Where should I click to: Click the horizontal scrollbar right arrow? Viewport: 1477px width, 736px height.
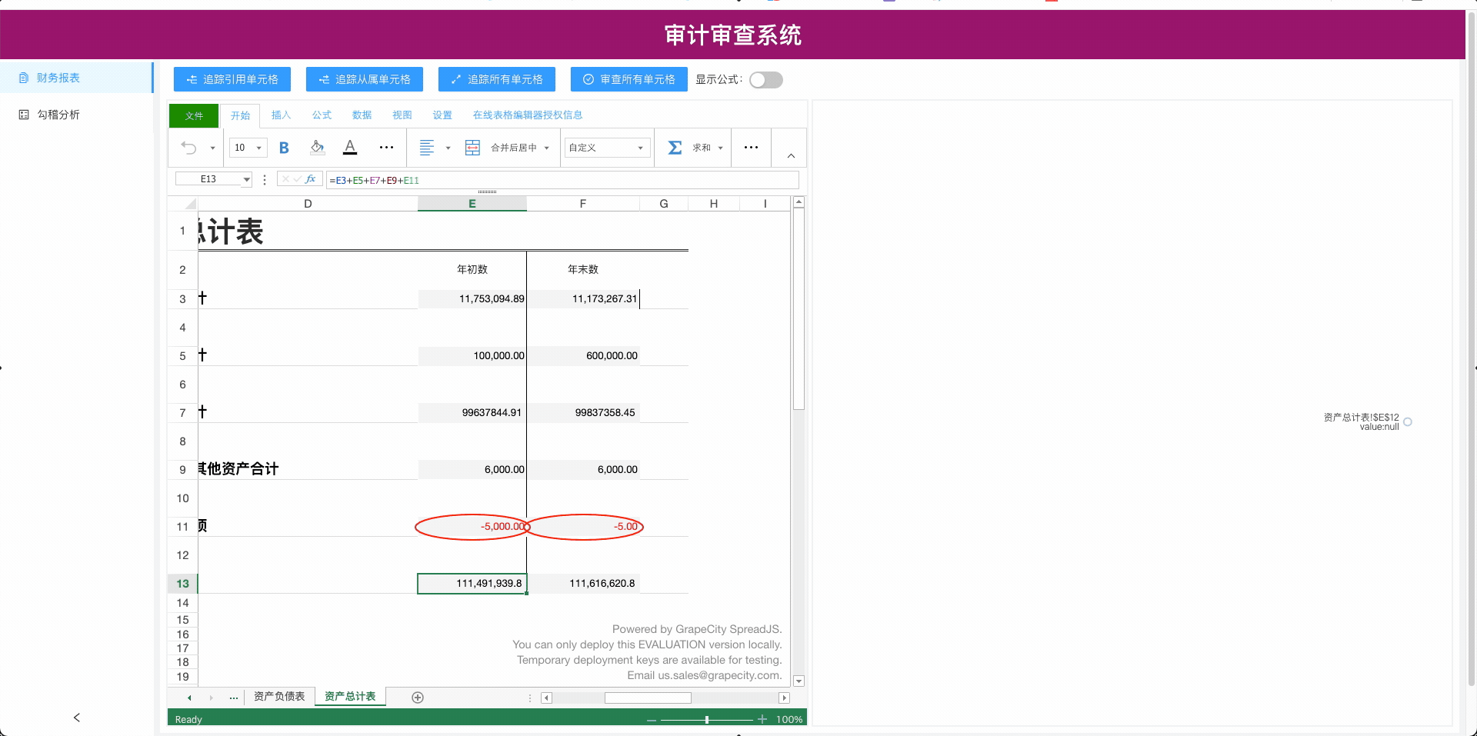[784, 698]
